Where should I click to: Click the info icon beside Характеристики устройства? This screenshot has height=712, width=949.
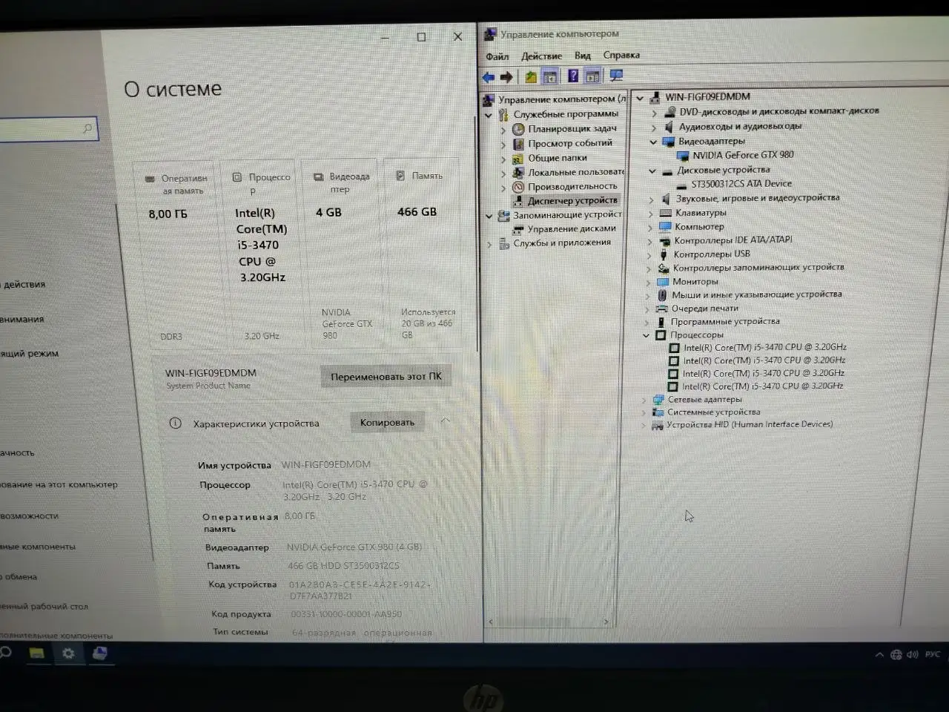[175, 423]
